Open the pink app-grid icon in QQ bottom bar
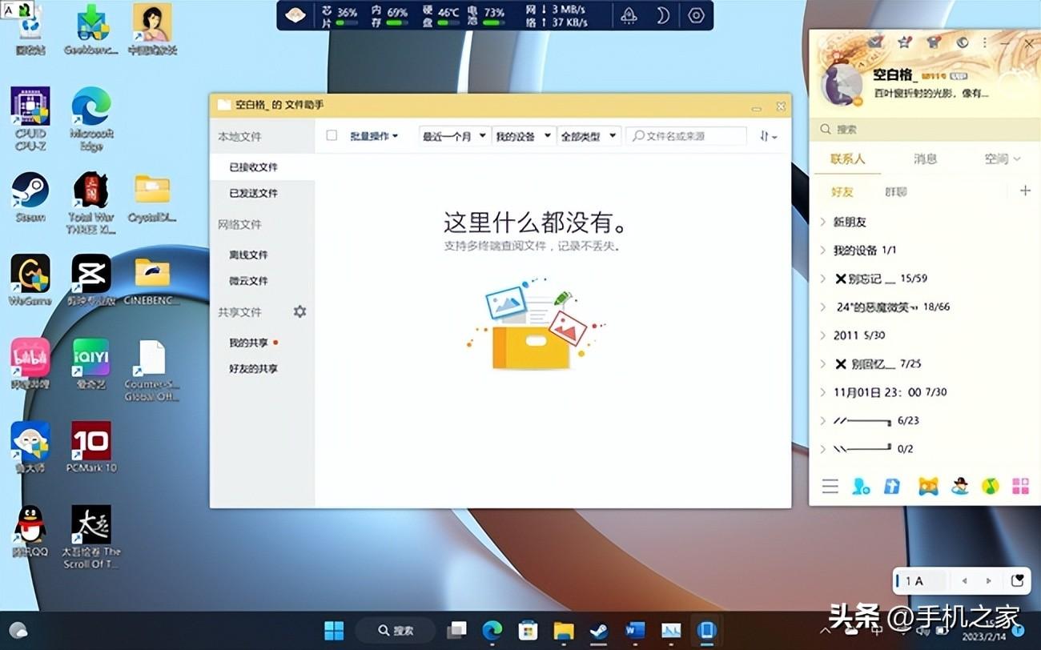 click(x=1020, y=486)
